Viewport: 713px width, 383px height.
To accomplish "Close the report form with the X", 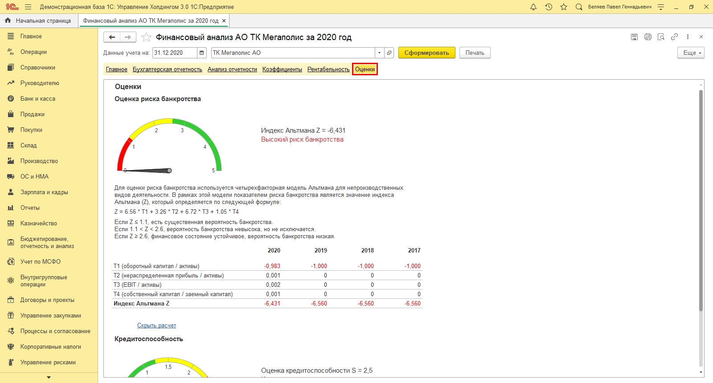I will point(701,37).
